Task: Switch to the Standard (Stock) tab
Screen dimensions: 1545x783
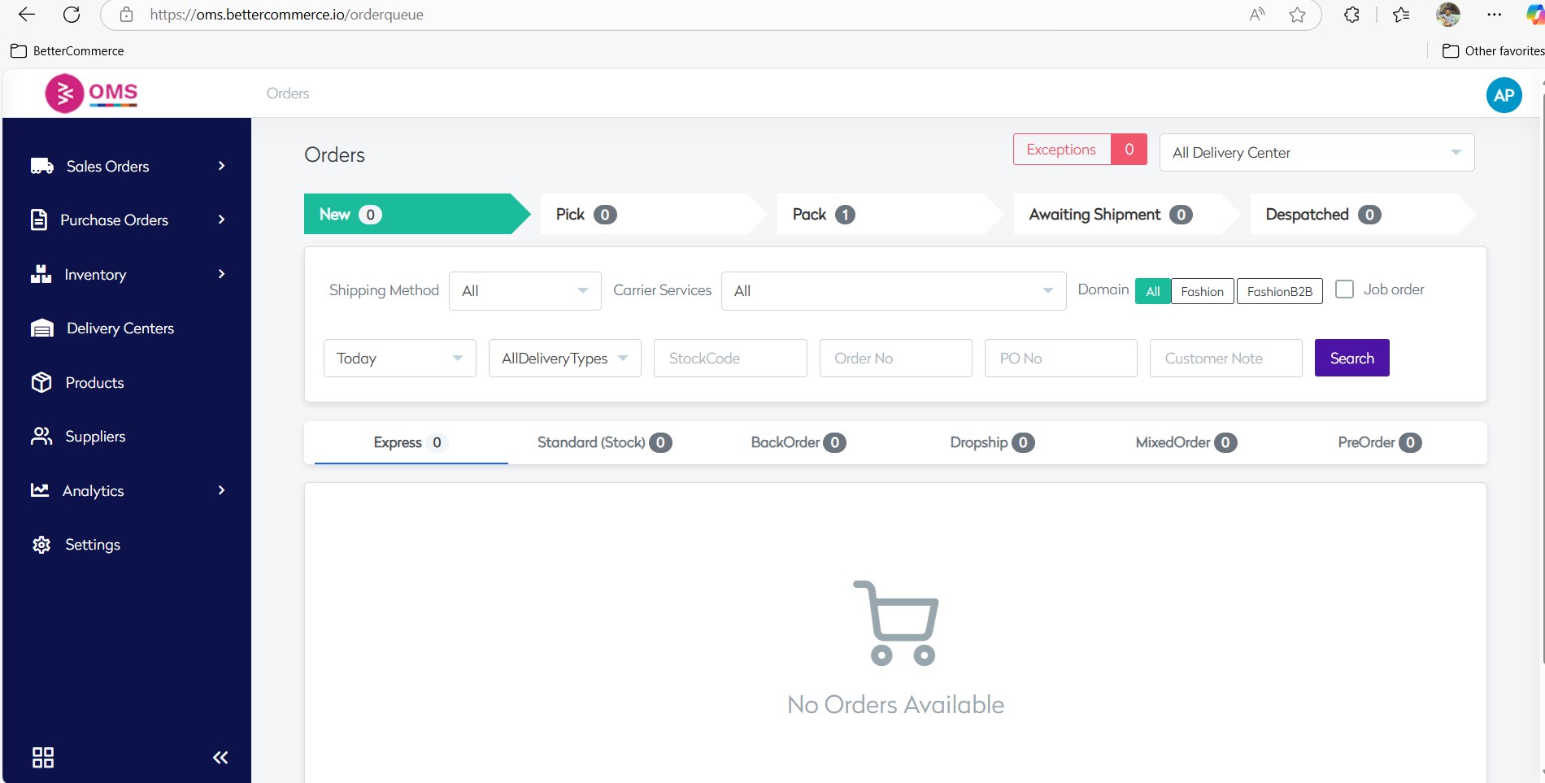Action: 603,442
